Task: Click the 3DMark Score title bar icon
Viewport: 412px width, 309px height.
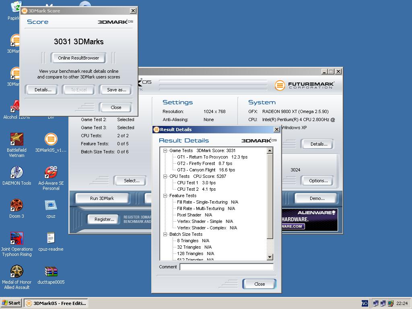Action: (x=25, y=11)
